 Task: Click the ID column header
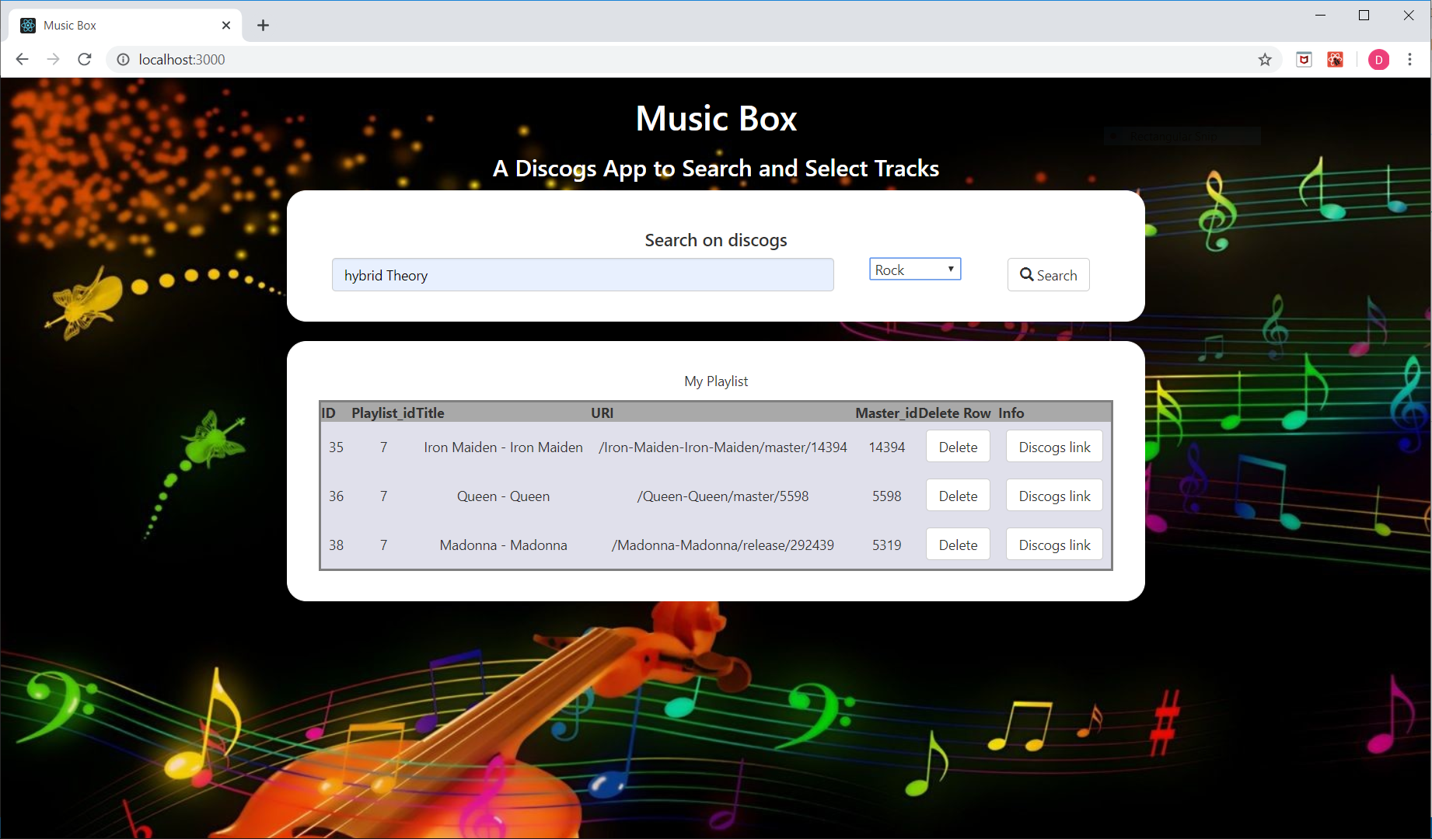point(329,413)
